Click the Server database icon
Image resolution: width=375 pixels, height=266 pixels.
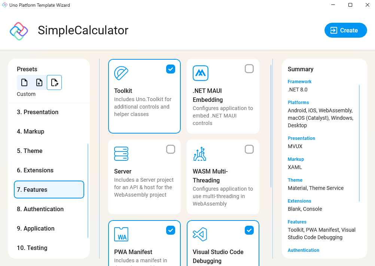[121, 153]
